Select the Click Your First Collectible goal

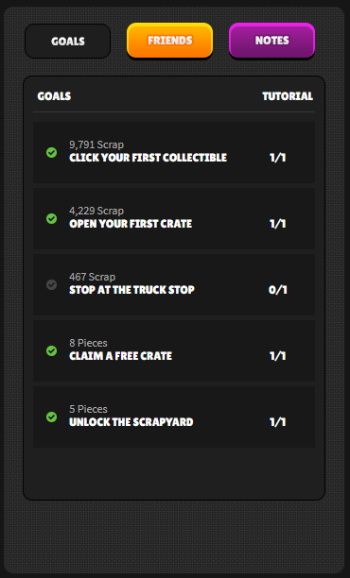click(174, 153)
